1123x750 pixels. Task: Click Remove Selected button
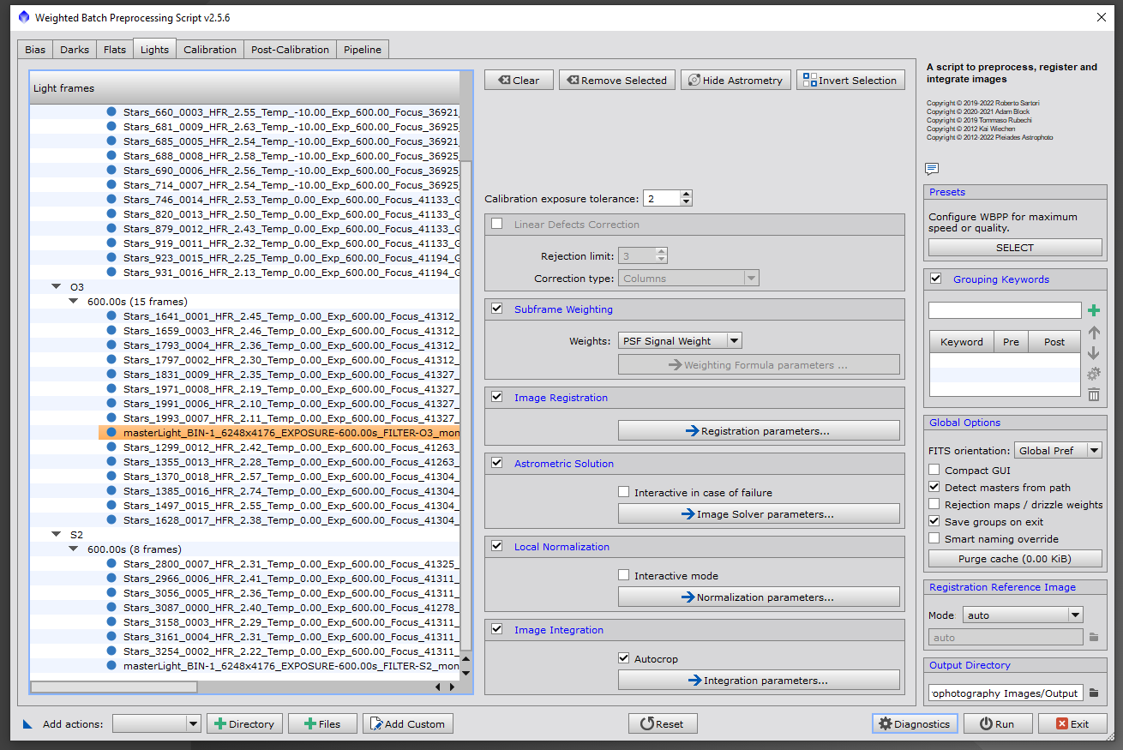tap(617, 80)
